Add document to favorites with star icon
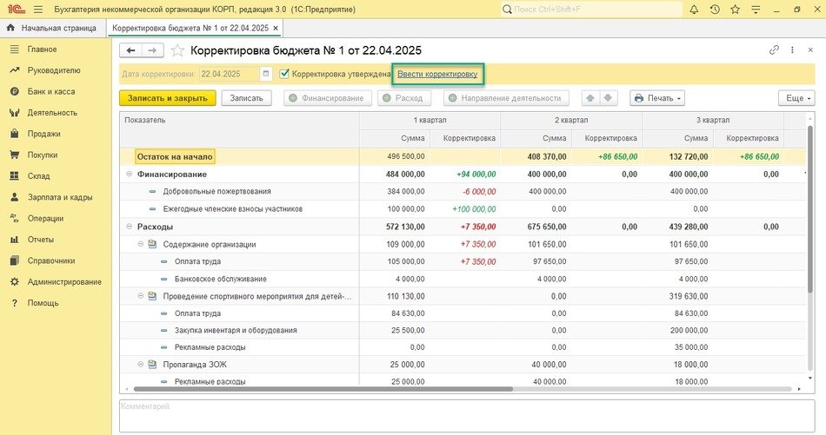Viewport: 826px width, 435px height. tap(177, 51)
